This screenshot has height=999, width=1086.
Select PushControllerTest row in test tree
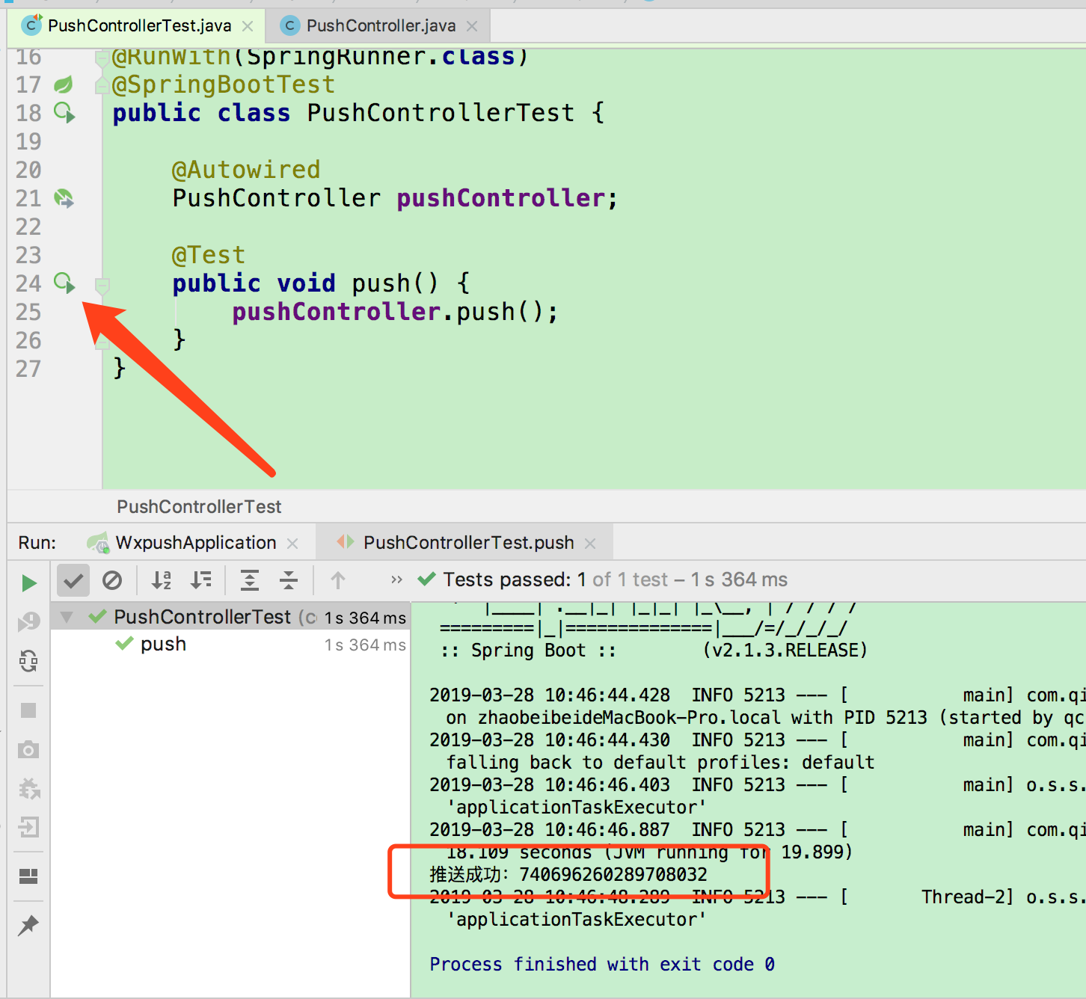[230, 617]
